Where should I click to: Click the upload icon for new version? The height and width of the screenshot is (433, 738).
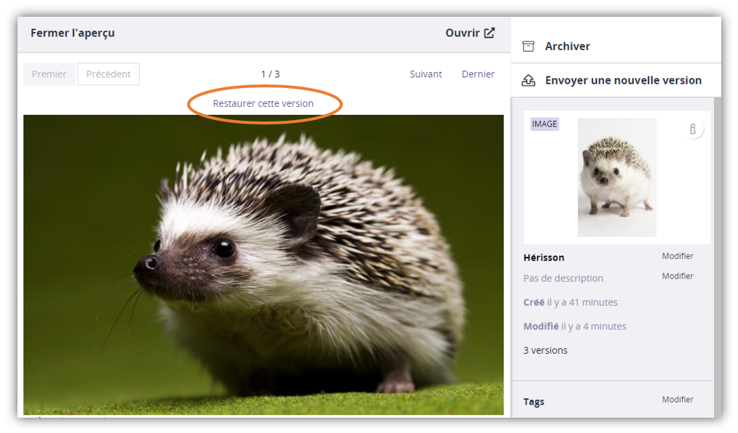coord(528,80)
